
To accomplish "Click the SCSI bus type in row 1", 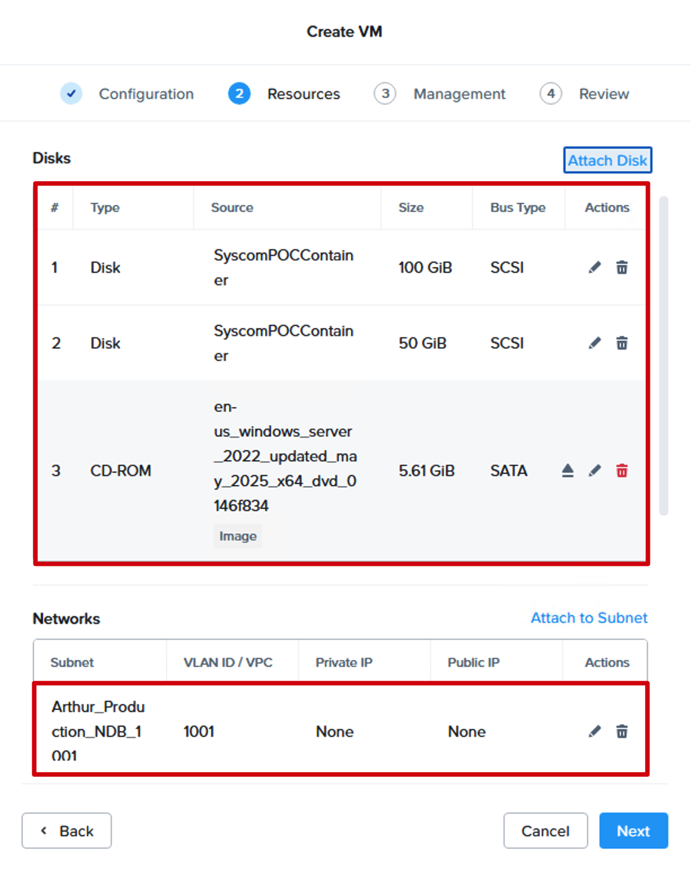I will click(507, 267).
